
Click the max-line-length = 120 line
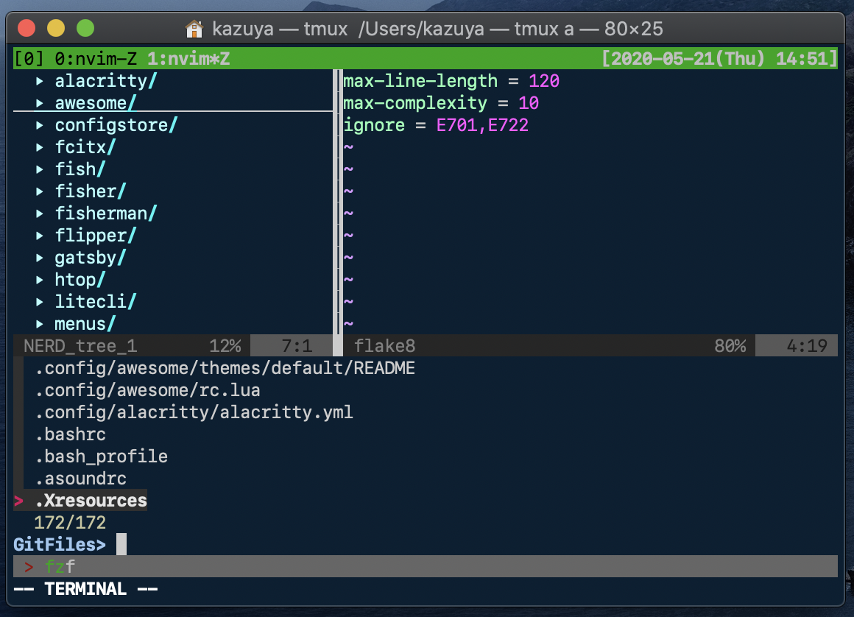[x=451, y=81]
